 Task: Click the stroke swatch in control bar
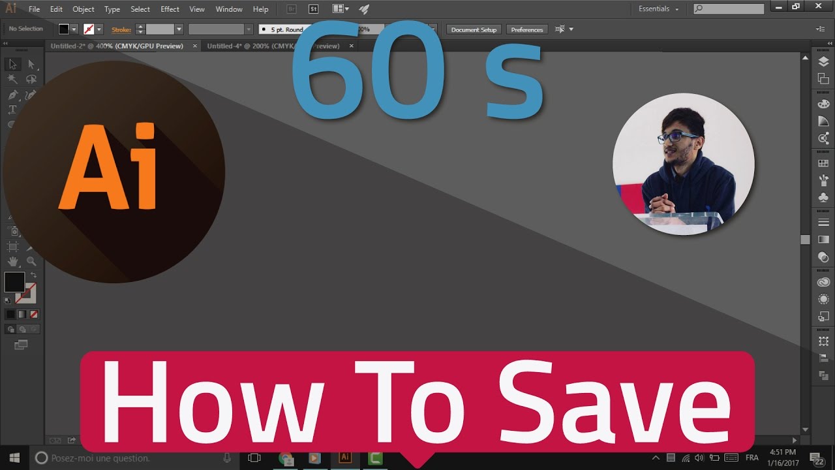coord(89,29)
